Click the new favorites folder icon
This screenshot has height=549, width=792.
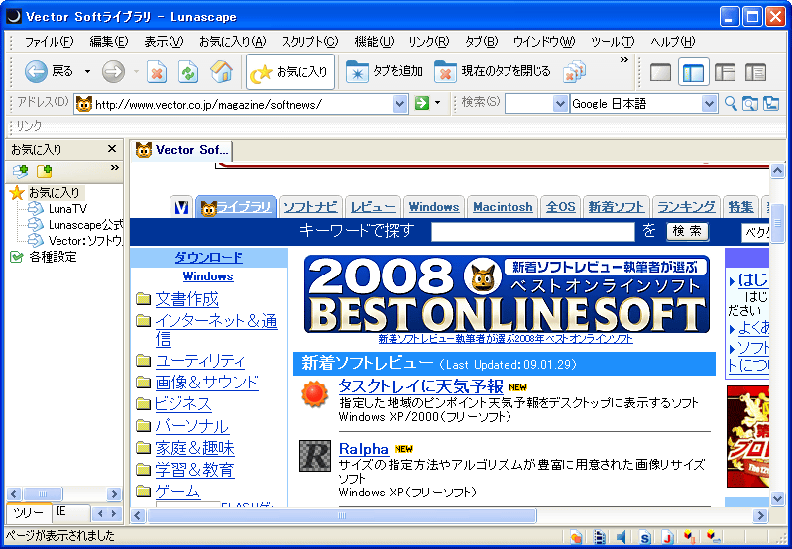point(44,171)
